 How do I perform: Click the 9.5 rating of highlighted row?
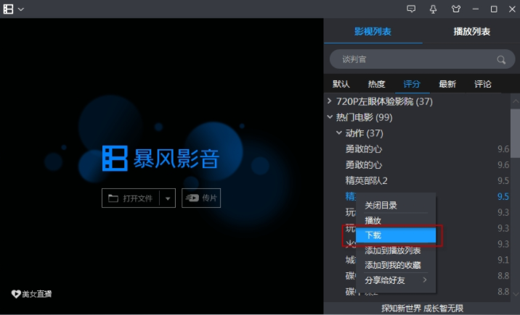(x=503, y=197)
